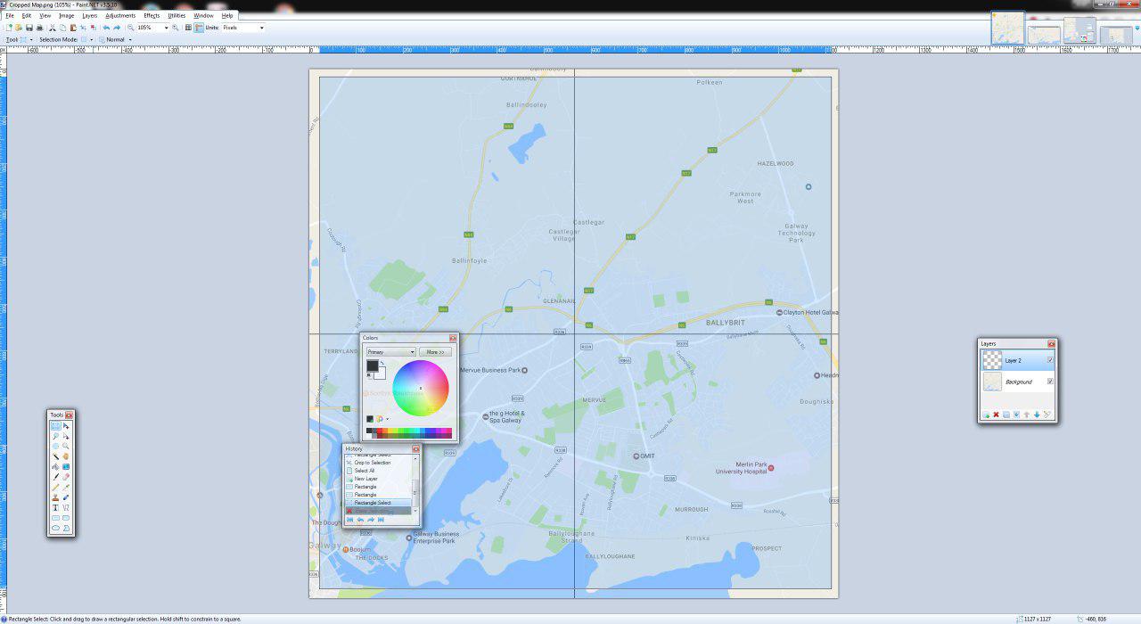The height and width of the screenshot is (624, 1141).
Task: Toggle visibility checkbox of Layer 2
Action: [1050, 360]
